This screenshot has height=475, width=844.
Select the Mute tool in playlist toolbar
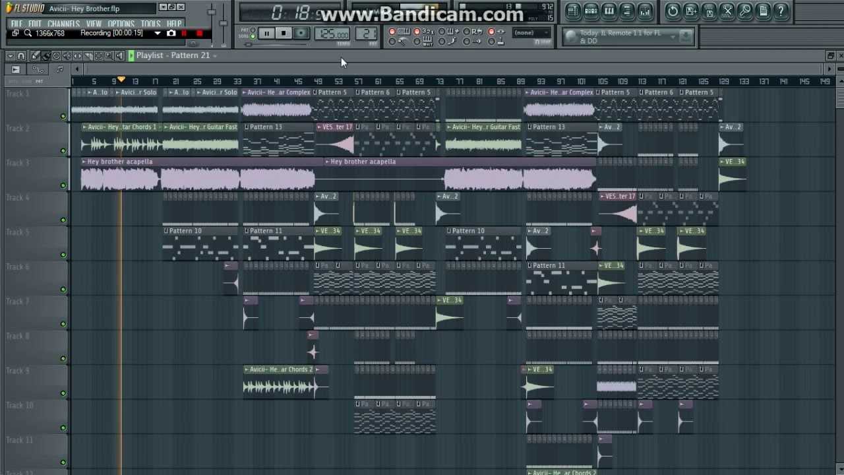(x=67, y=56)
